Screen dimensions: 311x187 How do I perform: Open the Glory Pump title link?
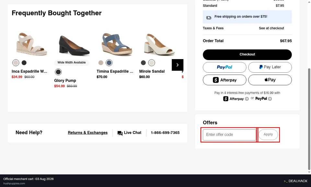65,81
